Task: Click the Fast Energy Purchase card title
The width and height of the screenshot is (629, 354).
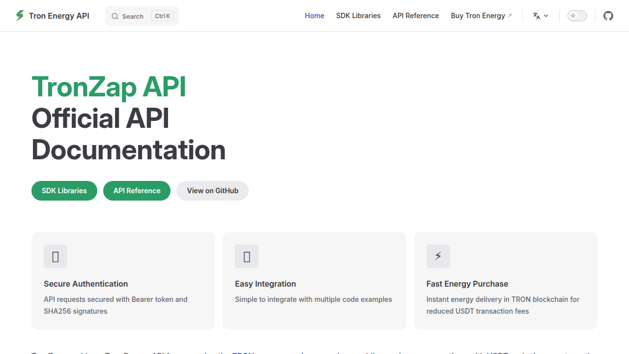Action: point(467,284)
